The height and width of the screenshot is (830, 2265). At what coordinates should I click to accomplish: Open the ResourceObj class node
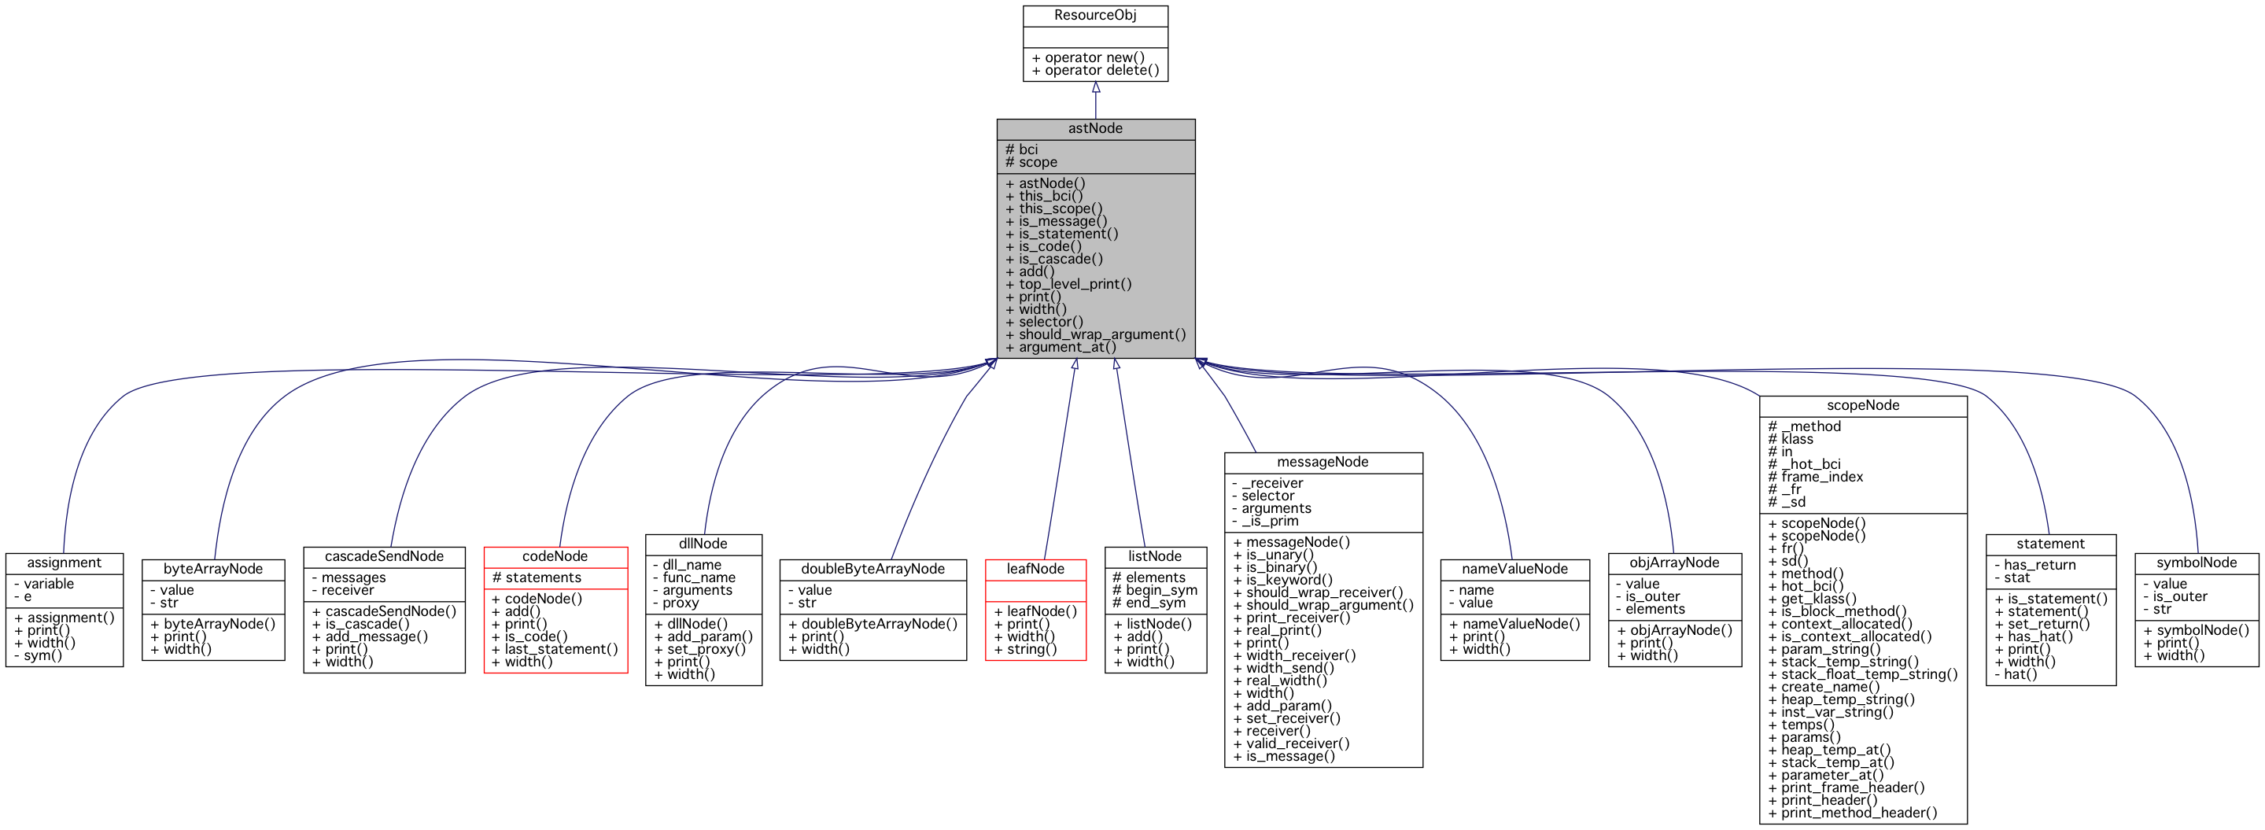click(x=1094, y=16)
